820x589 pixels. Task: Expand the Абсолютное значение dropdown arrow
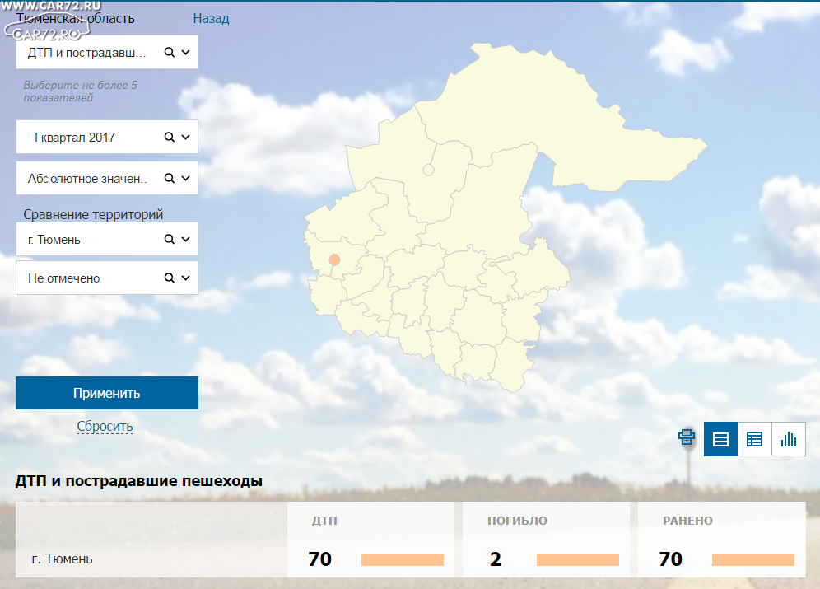pos(185,179)
